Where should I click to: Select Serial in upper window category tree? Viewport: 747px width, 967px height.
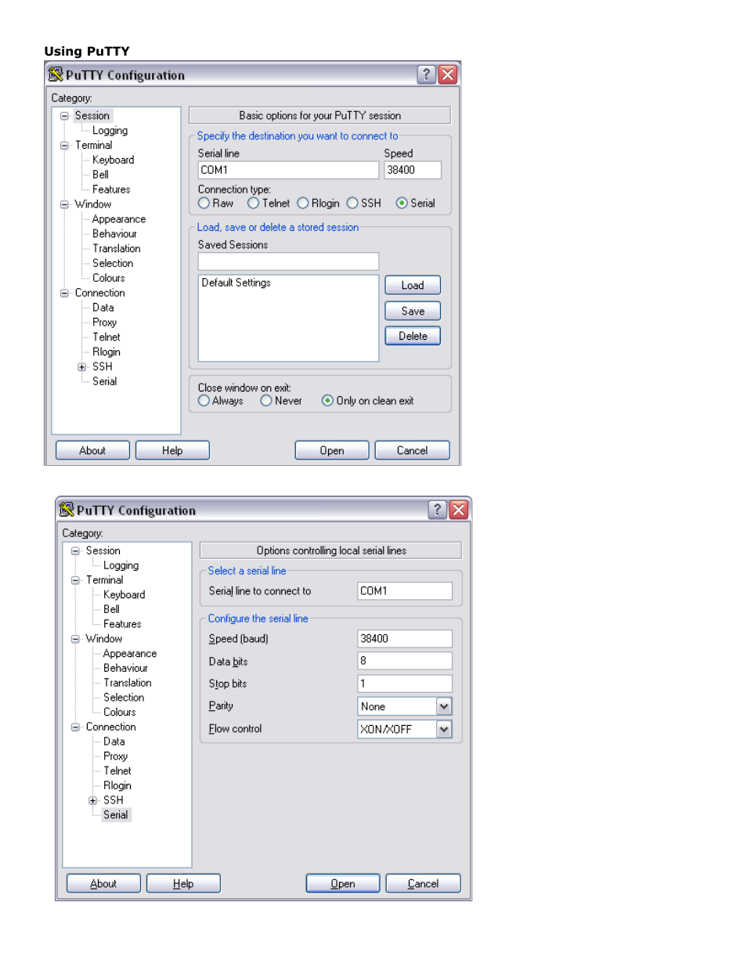pos(104,381)
